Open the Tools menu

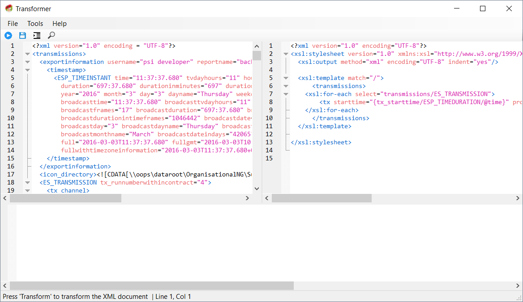(35, 23)
